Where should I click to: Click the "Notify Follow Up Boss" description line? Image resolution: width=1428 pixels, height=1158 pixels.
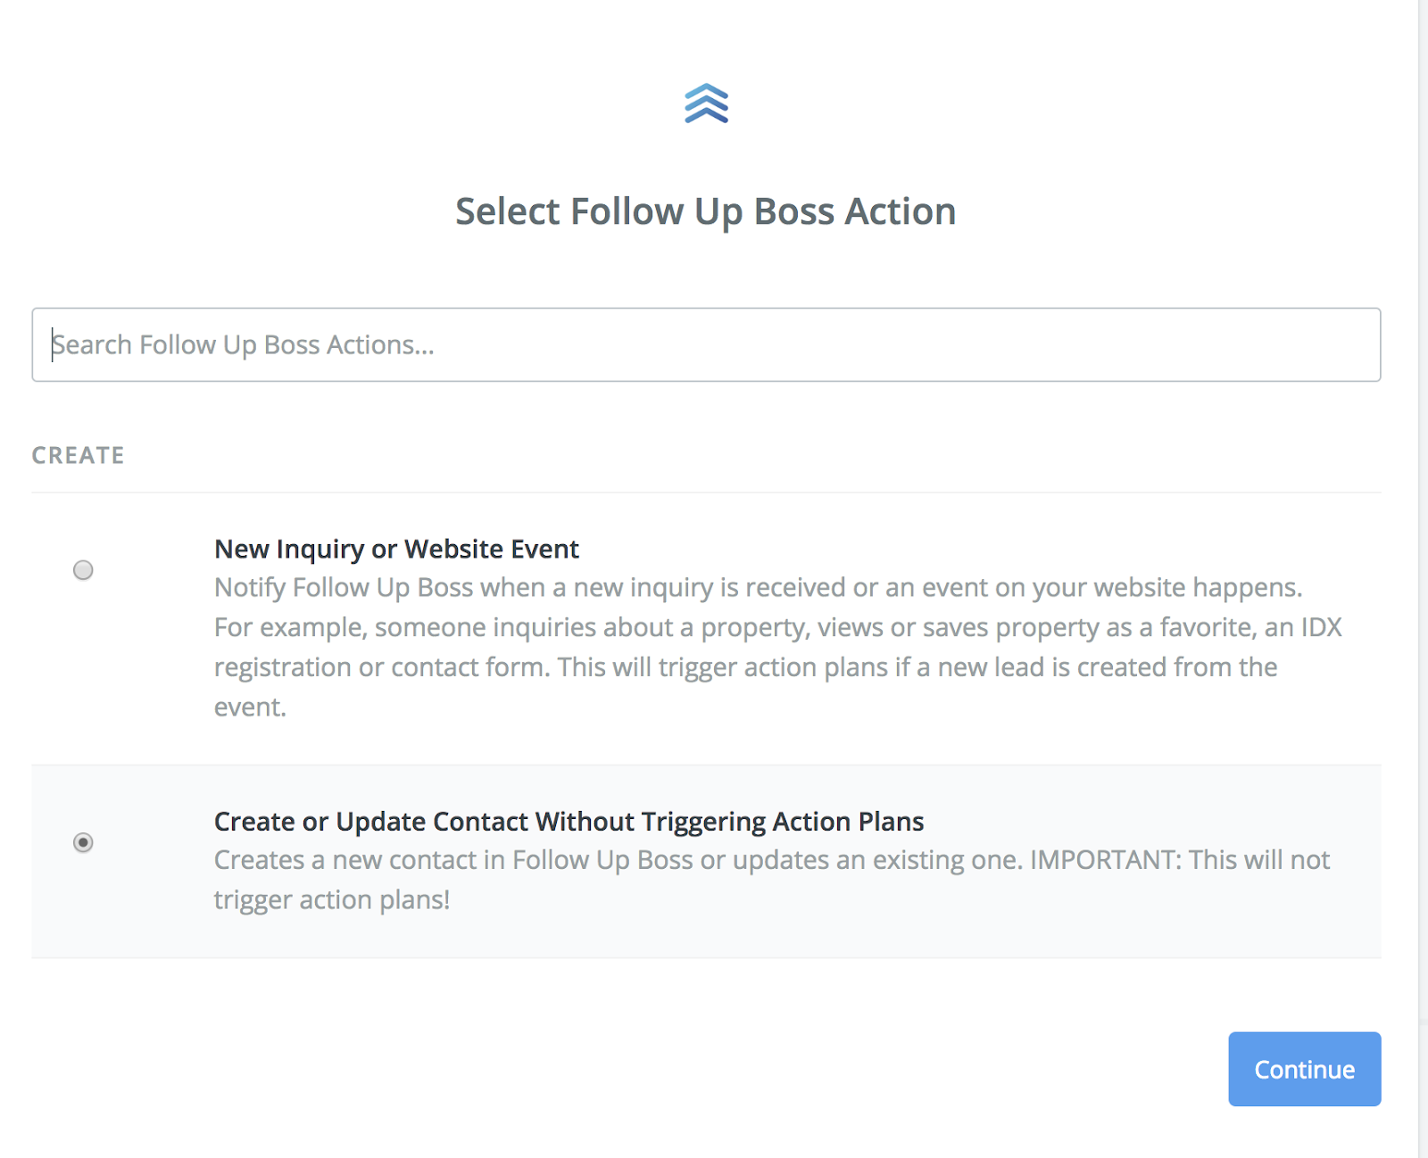coord(758,588)
